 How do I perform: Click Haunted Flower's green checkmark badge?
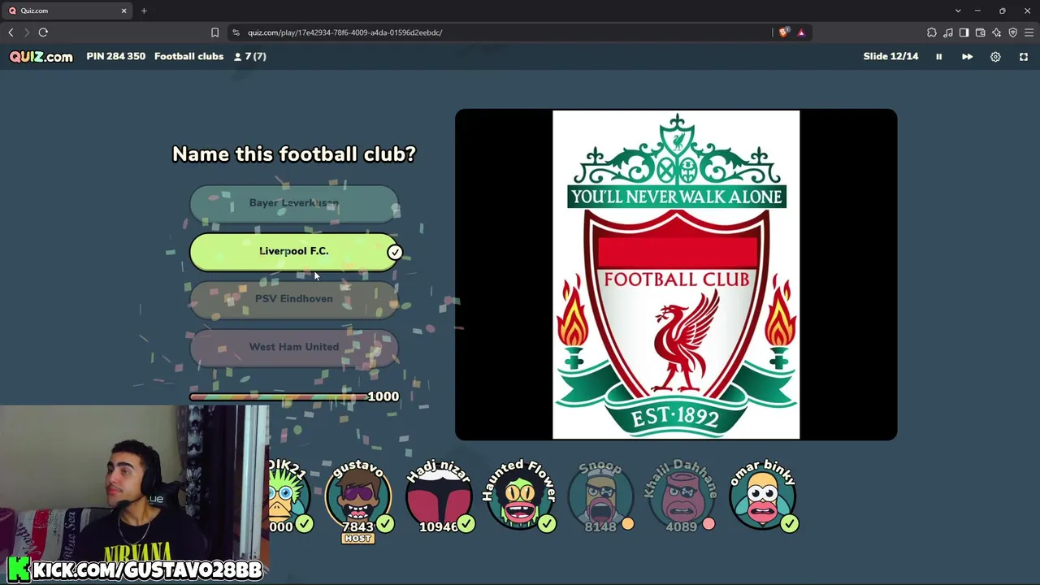547,524
